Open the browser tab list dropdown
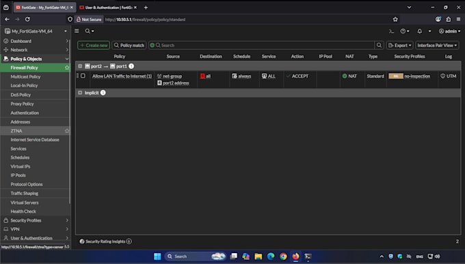 coord(409,8)
